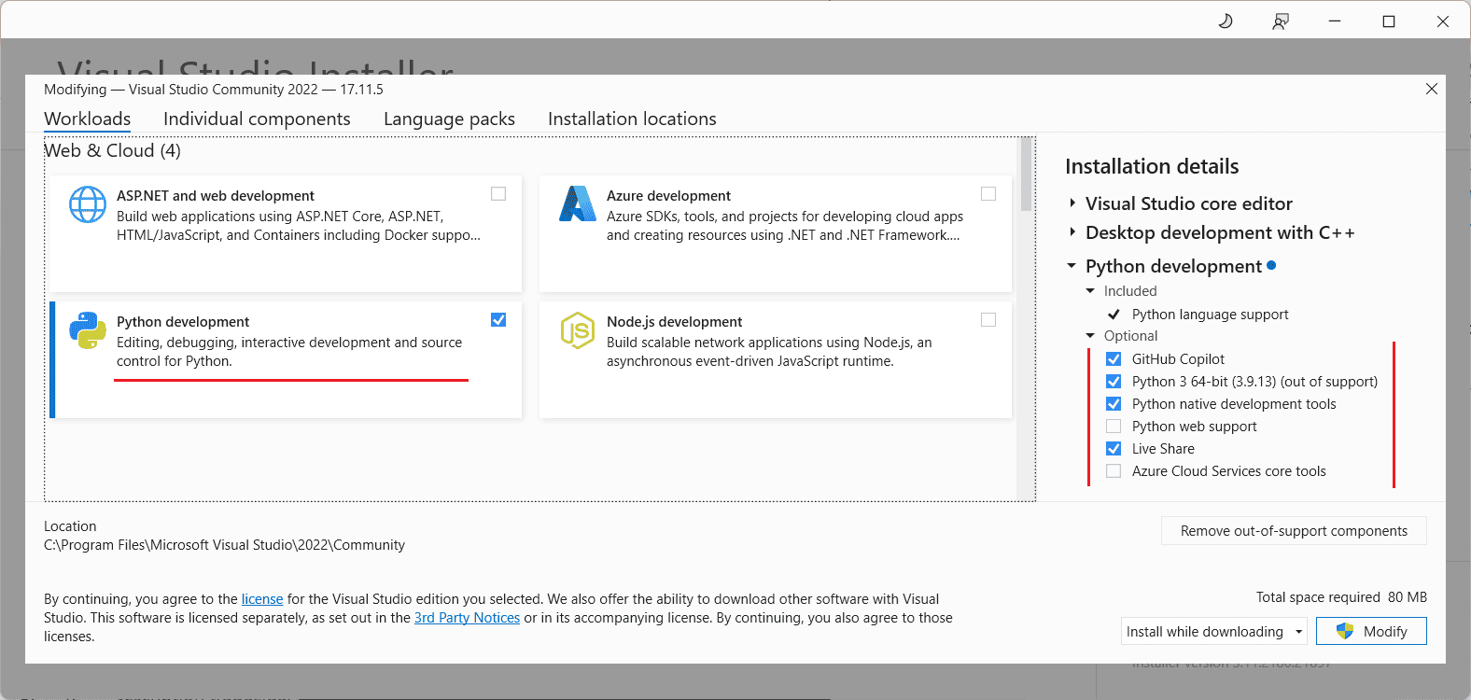
Task: Uncheck the Live Share component
Action: pos(1114,449)
